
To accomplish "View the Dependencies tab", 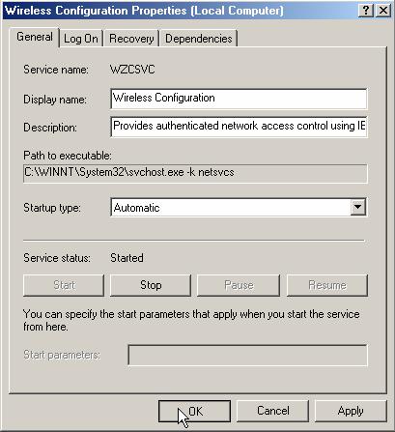I will (199, 39).
